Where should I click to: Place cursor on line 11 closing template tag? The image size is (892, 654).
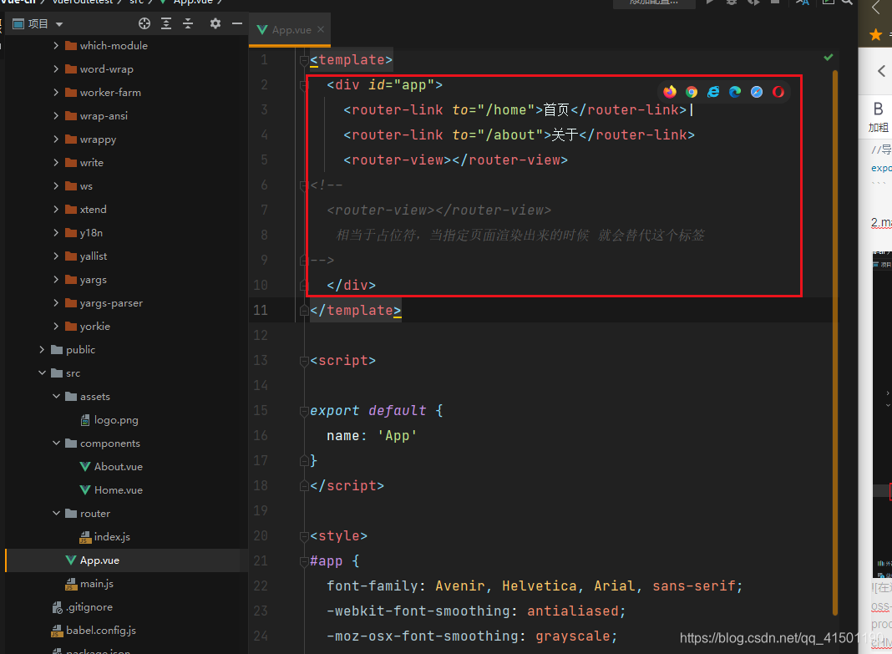coord(356,310)
